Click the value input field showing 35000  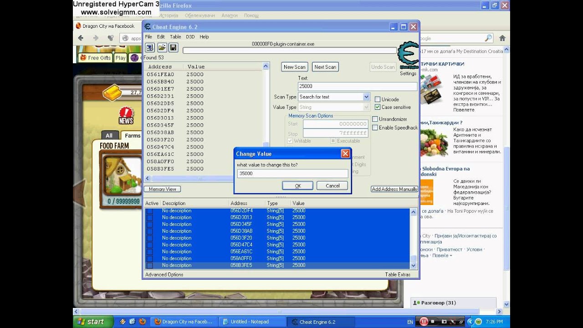[292, 174]
